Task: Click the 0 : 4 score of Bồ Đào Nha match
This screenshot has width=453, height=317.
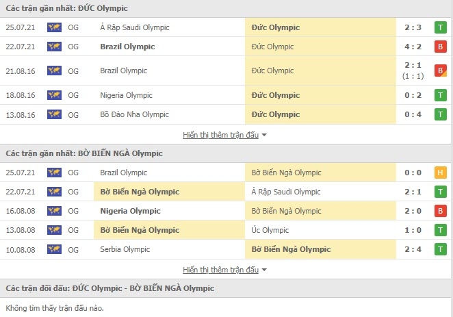Action: pyautogui.click(x=413, y=114)
